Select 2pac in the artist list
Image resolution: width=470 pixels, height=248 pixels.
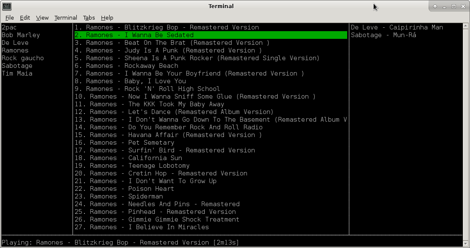tap(9, 27)
